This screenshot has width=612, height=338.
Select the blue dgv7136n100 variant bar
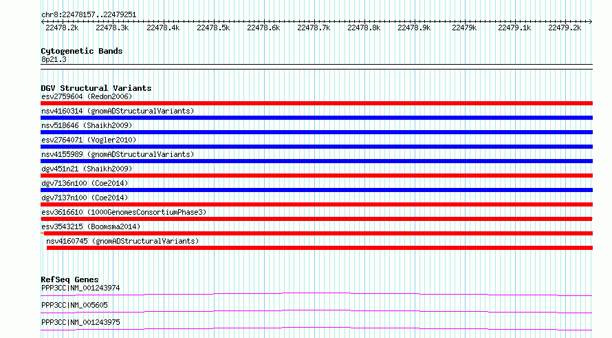[x=316, y=190]
